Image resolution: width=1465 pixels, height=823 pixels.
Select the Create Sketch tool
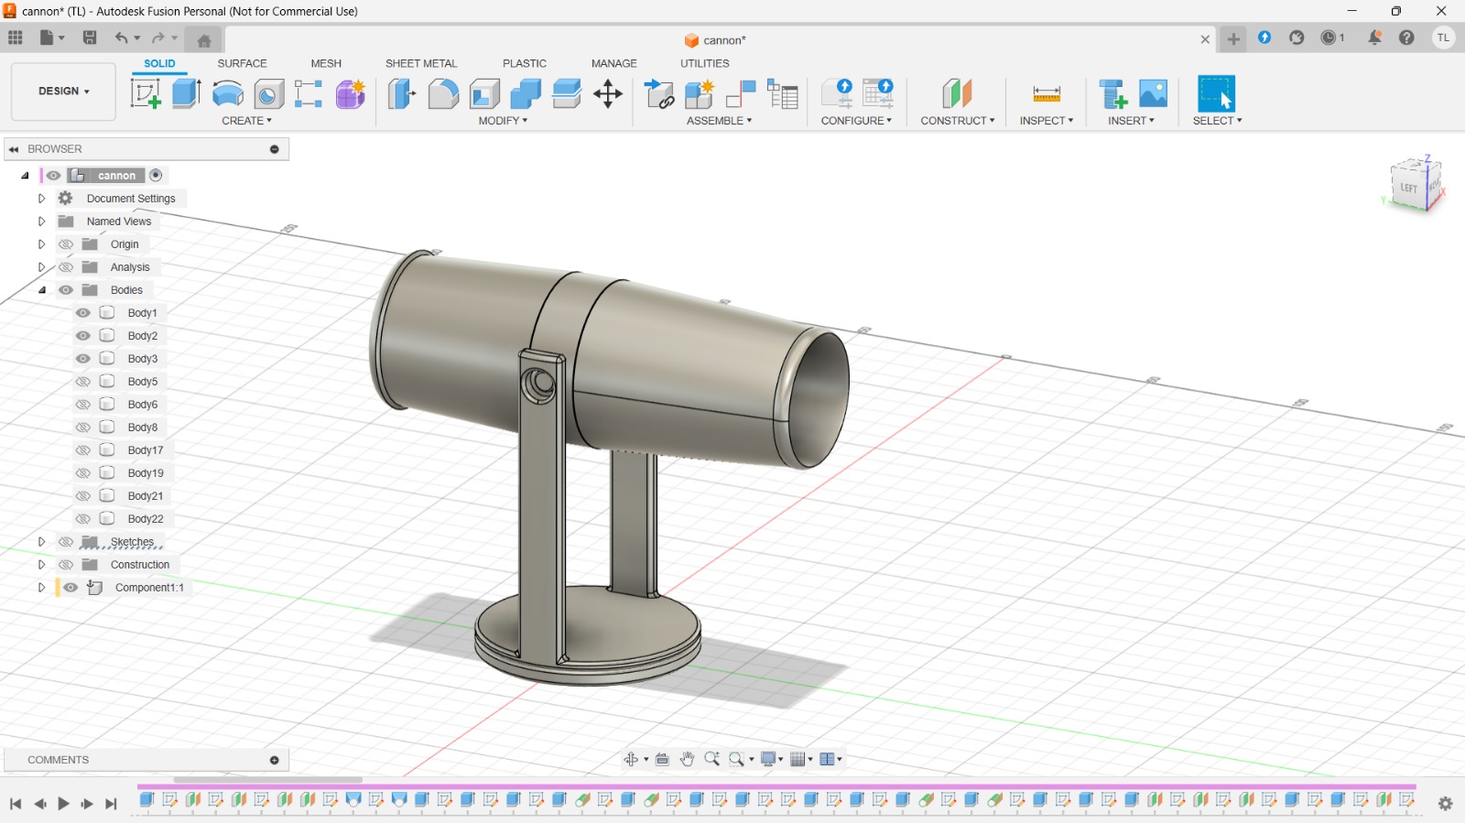click(145, 93)
